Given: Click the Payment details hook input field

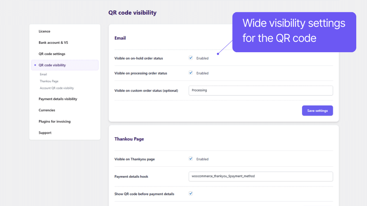Looking at the screenshot, I should 261,176.
